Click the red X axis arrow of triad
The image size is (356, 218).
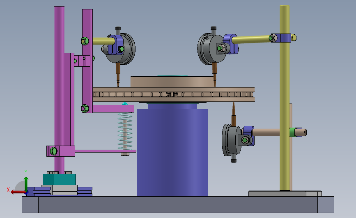click(x=18, y=192)
